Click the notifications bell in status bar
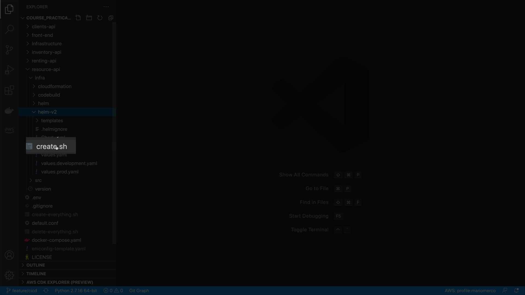The height and width of the screenshot is (295, 525). pyautogui.click(x=517, y=291)
